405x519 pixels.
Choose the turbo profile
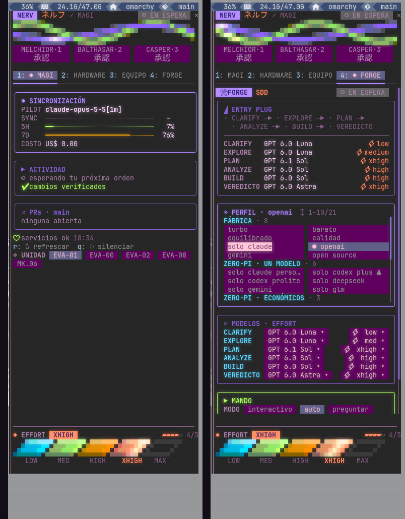264,229
